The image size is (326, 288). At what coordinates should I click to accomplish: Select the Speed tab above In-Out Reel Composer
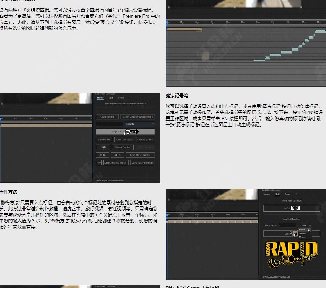(288, 194)
